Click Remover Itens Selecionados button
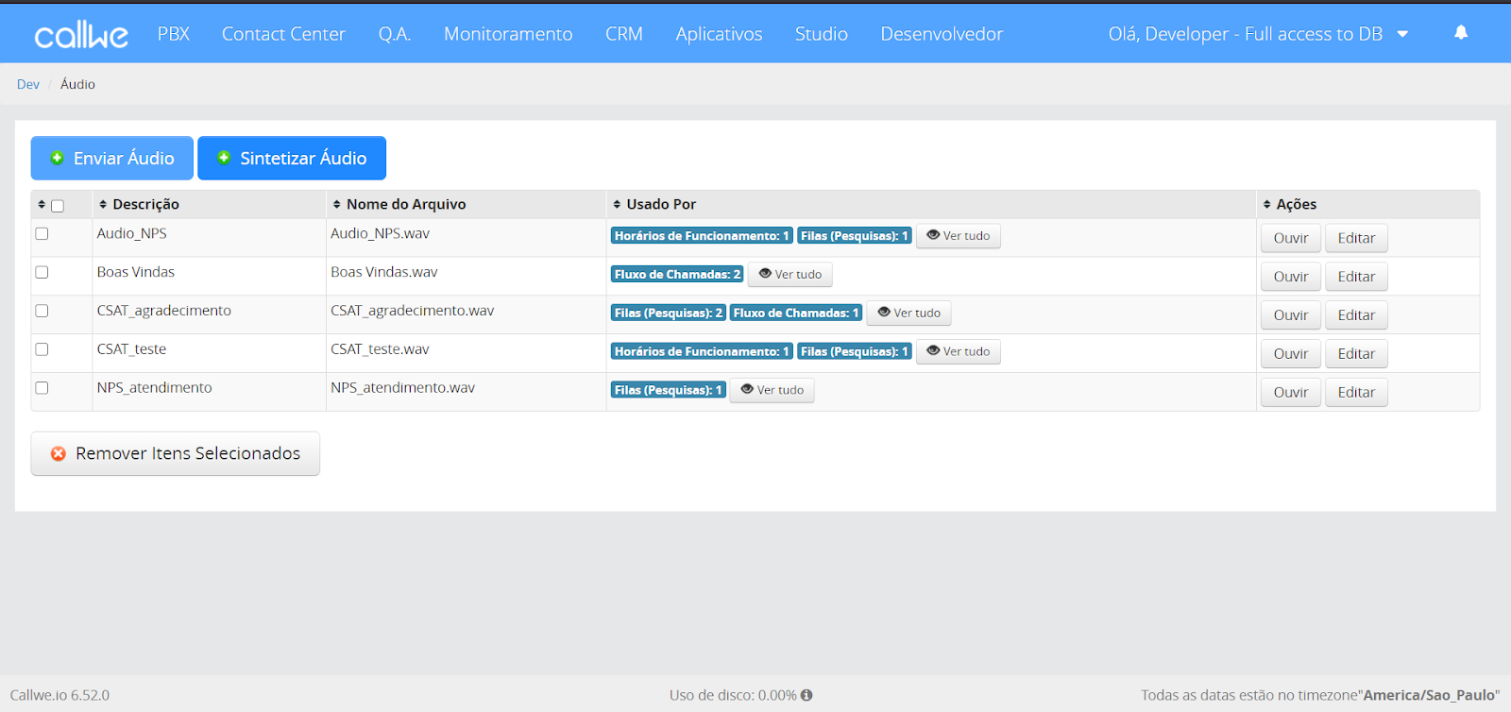 click(x=176, y=453)
